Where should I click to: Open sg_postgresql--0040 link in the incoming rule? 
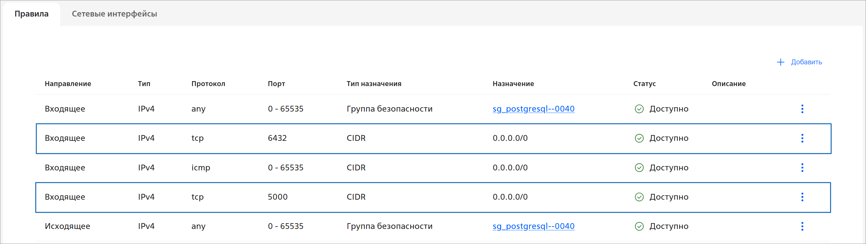(533, 109)
